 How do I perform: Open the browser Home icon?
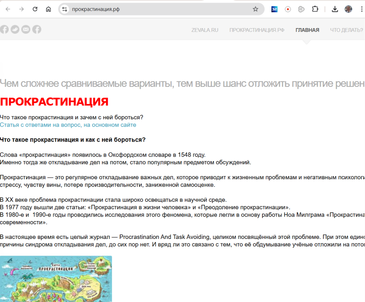pos(48,9)
